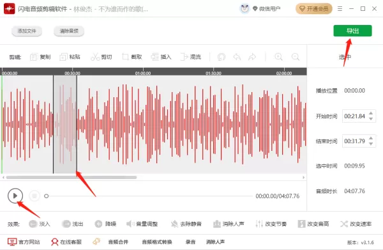The width and height of the screenshot is (383, 250).
Task: Open 音量调整 volume adjustment
Action: click(142, 224)
